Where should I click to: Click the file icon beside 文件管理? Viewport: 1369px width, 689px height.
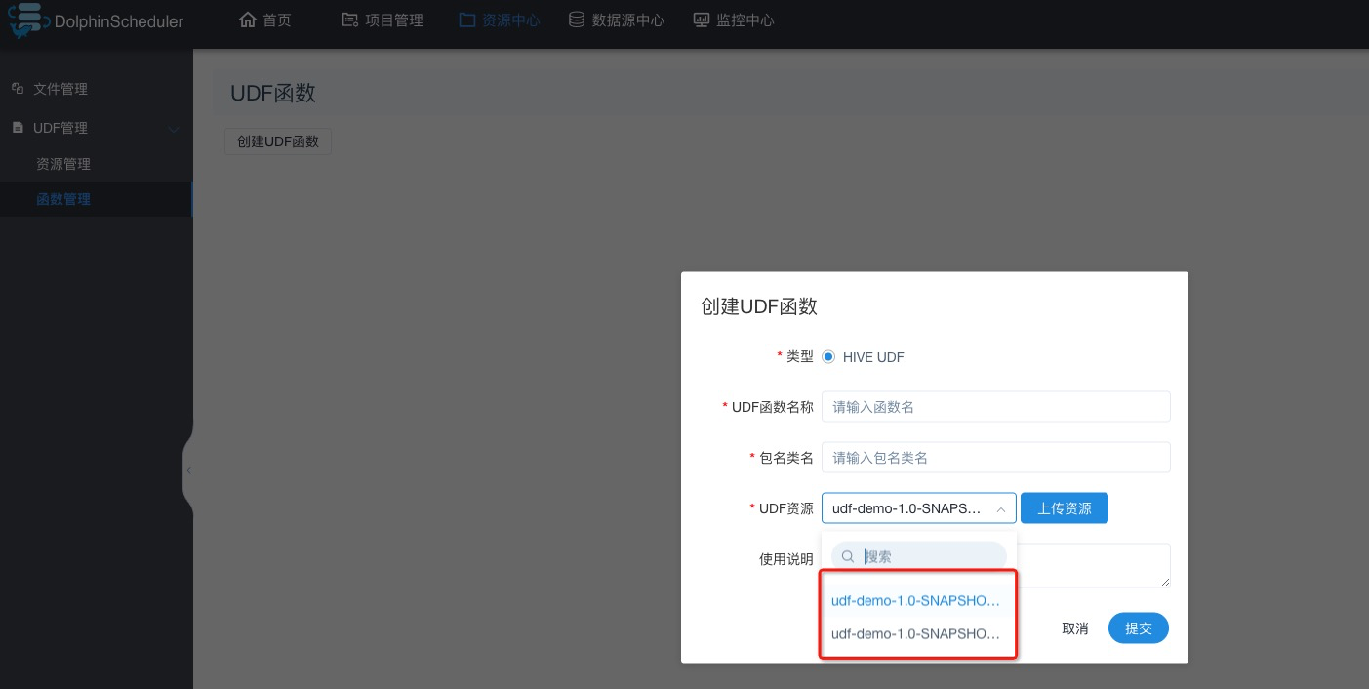click(x=18, y=89)
